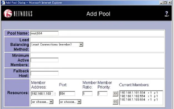Remove member with the << arrow button
The height and width of the screenshot is (109, 174).
click(115, 102)
